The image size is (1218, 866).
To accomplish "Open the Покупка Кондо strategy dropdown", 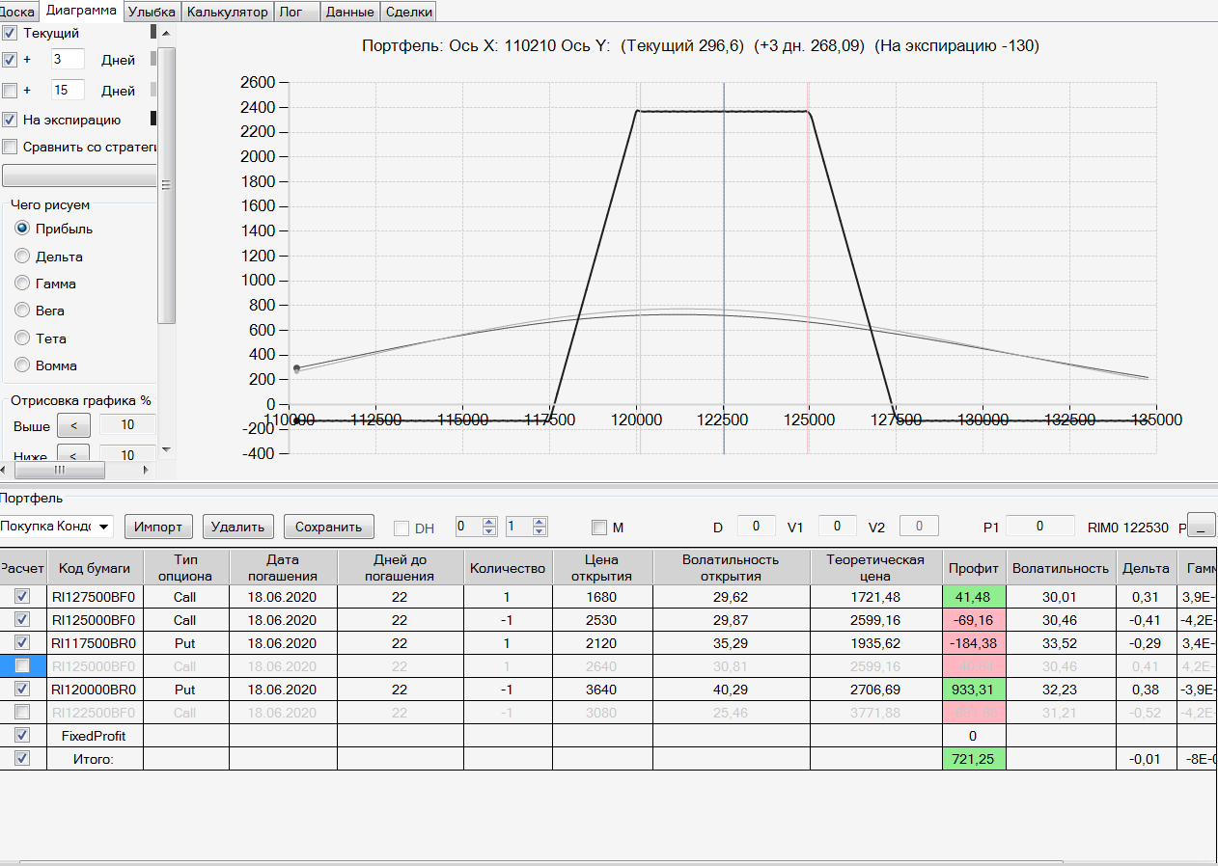I will point(104,527).
